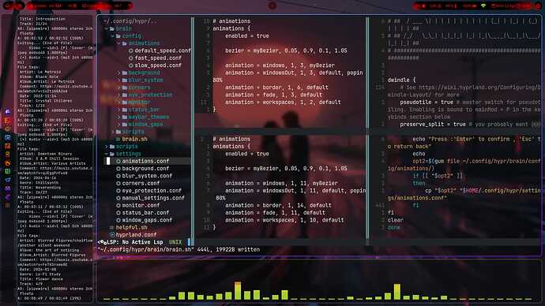Click the power icon at top-right corner

point(538,6)
